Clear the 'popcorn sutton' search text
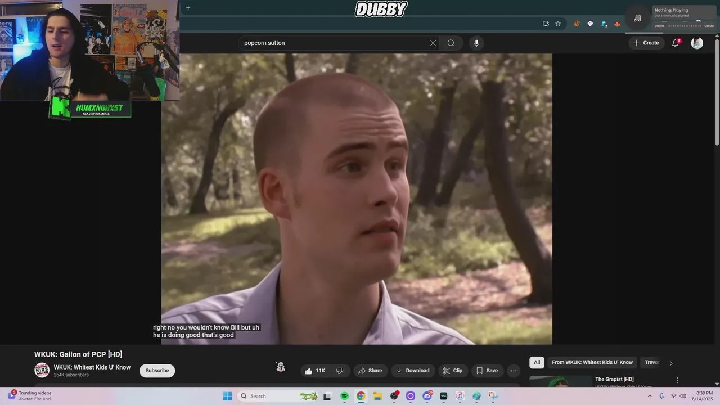 click(x=433, y=43)
